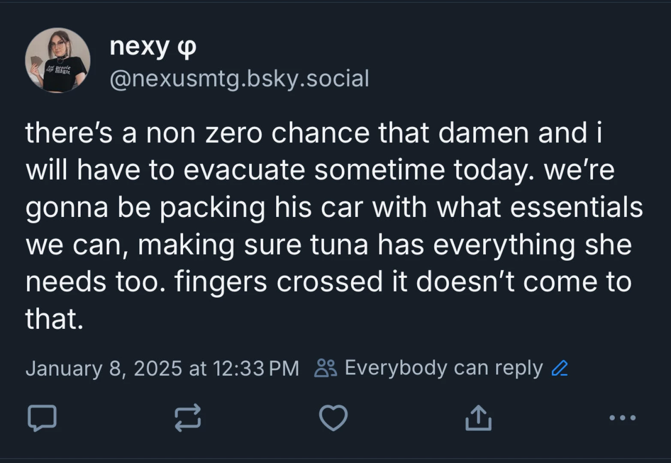671x463 pixels.
Task: Edit reply settings with the pencil icon
Action: pos(560,368)
